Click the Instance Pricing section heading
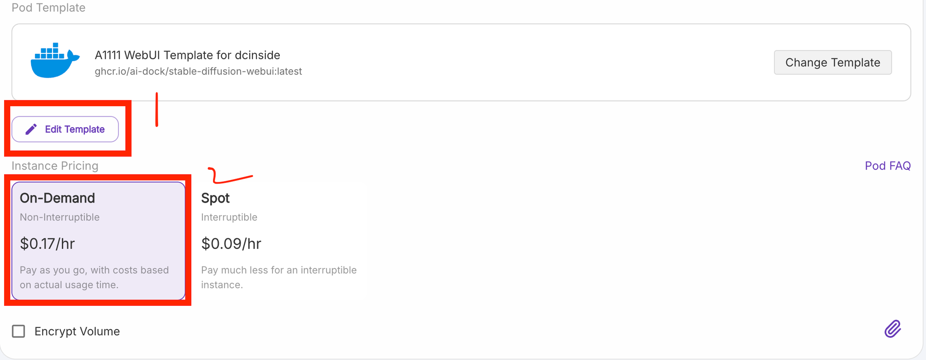 [55, 166]
